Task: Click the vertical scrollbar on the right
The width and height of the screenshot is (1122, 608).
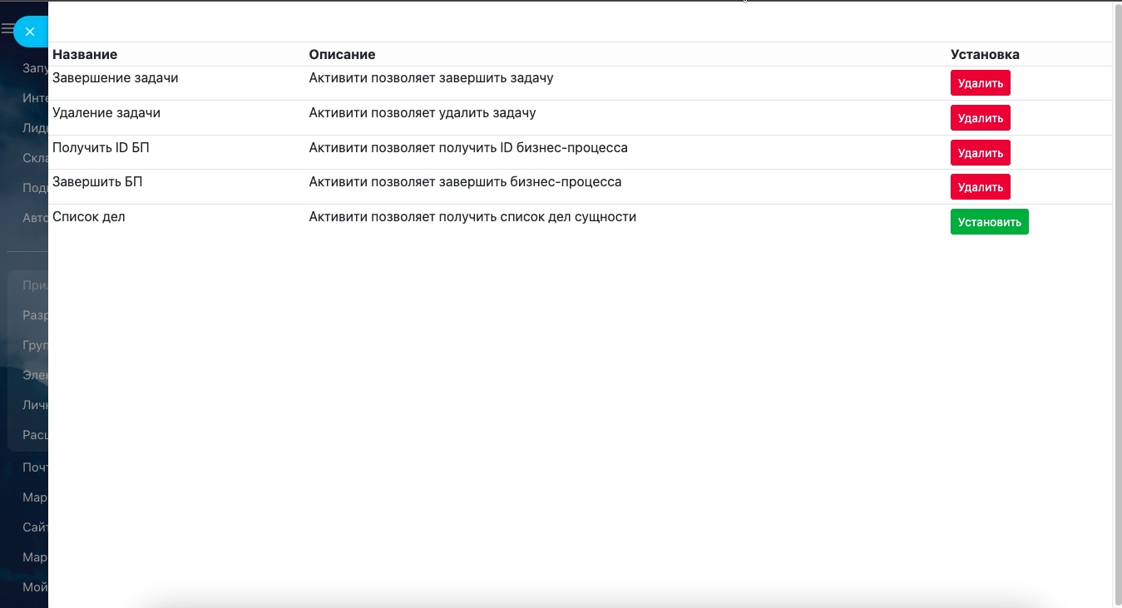Action: tap(1117, 299)
